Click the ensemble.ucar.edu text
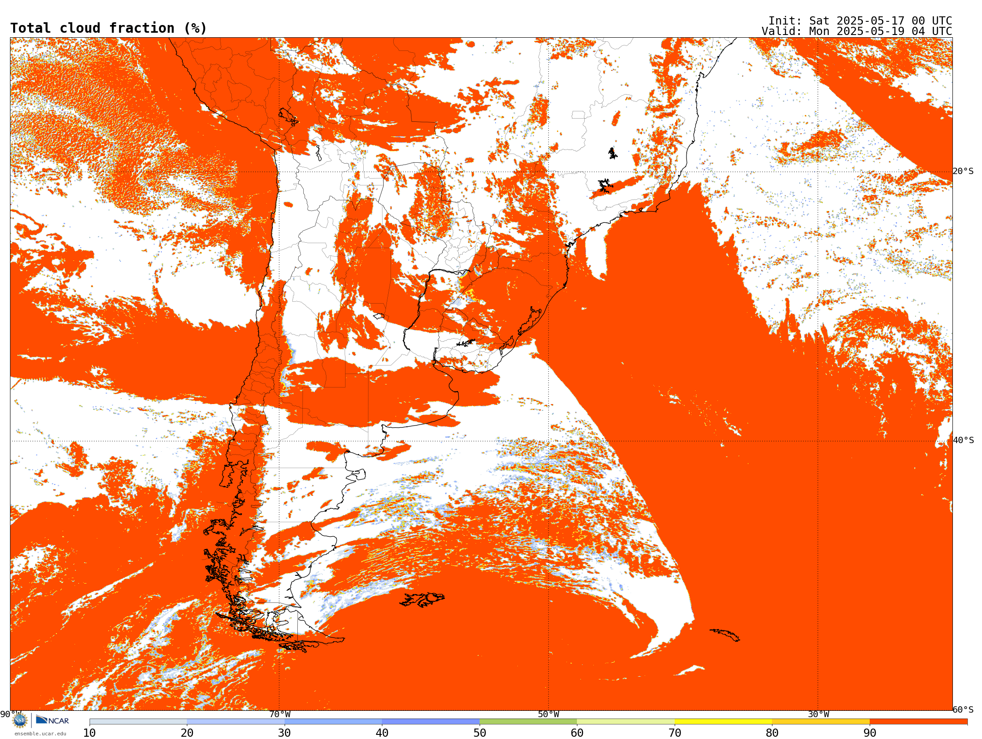The width and height of the screenshot is (982, 739). point(40,734)
